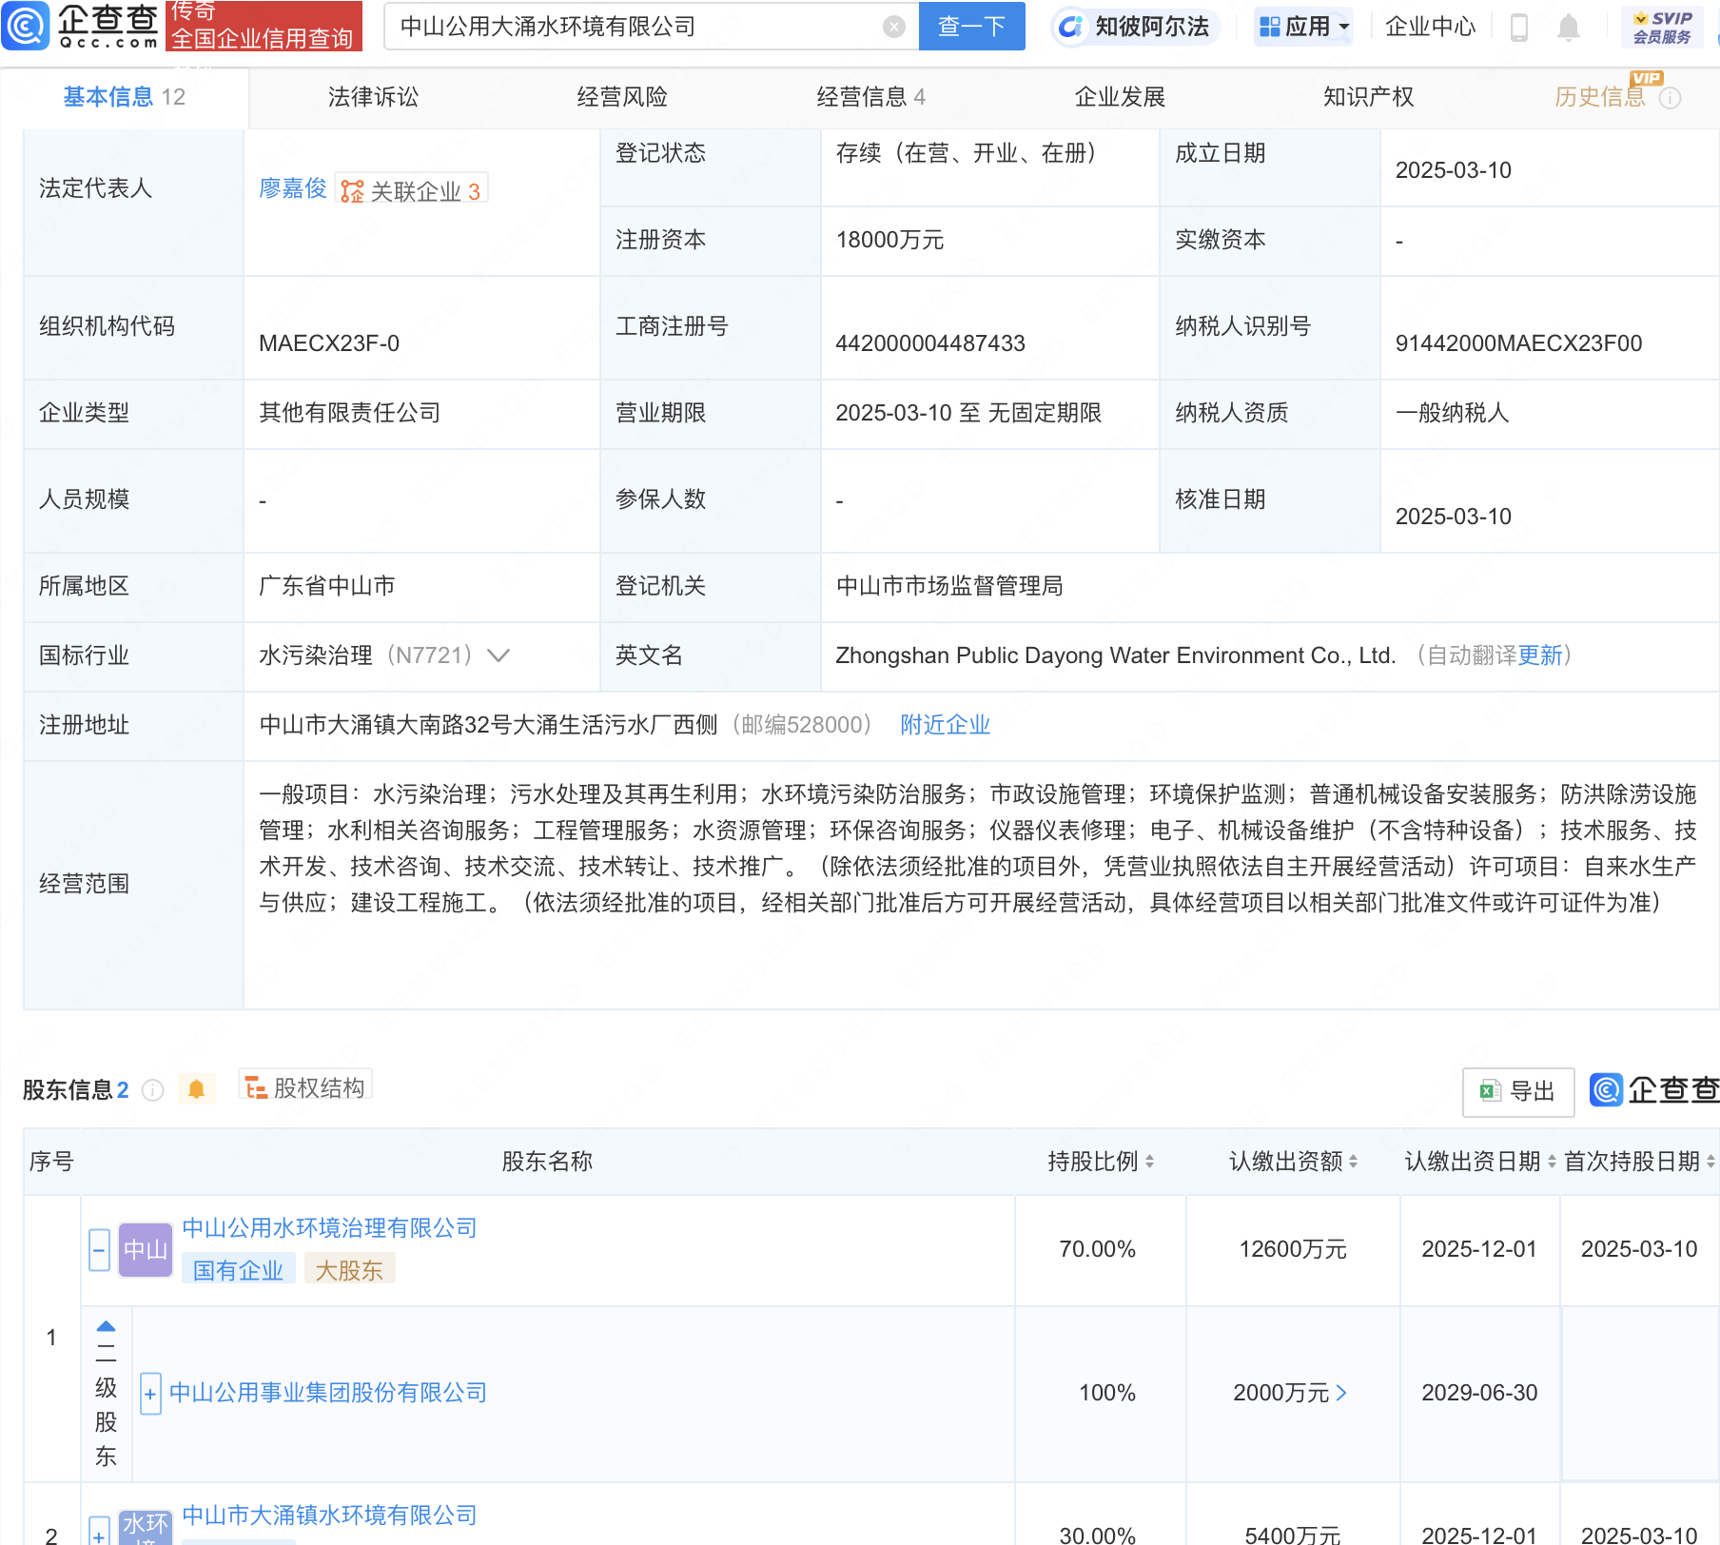
Task: Click the 国有企业 tag
Action: 238,1270
